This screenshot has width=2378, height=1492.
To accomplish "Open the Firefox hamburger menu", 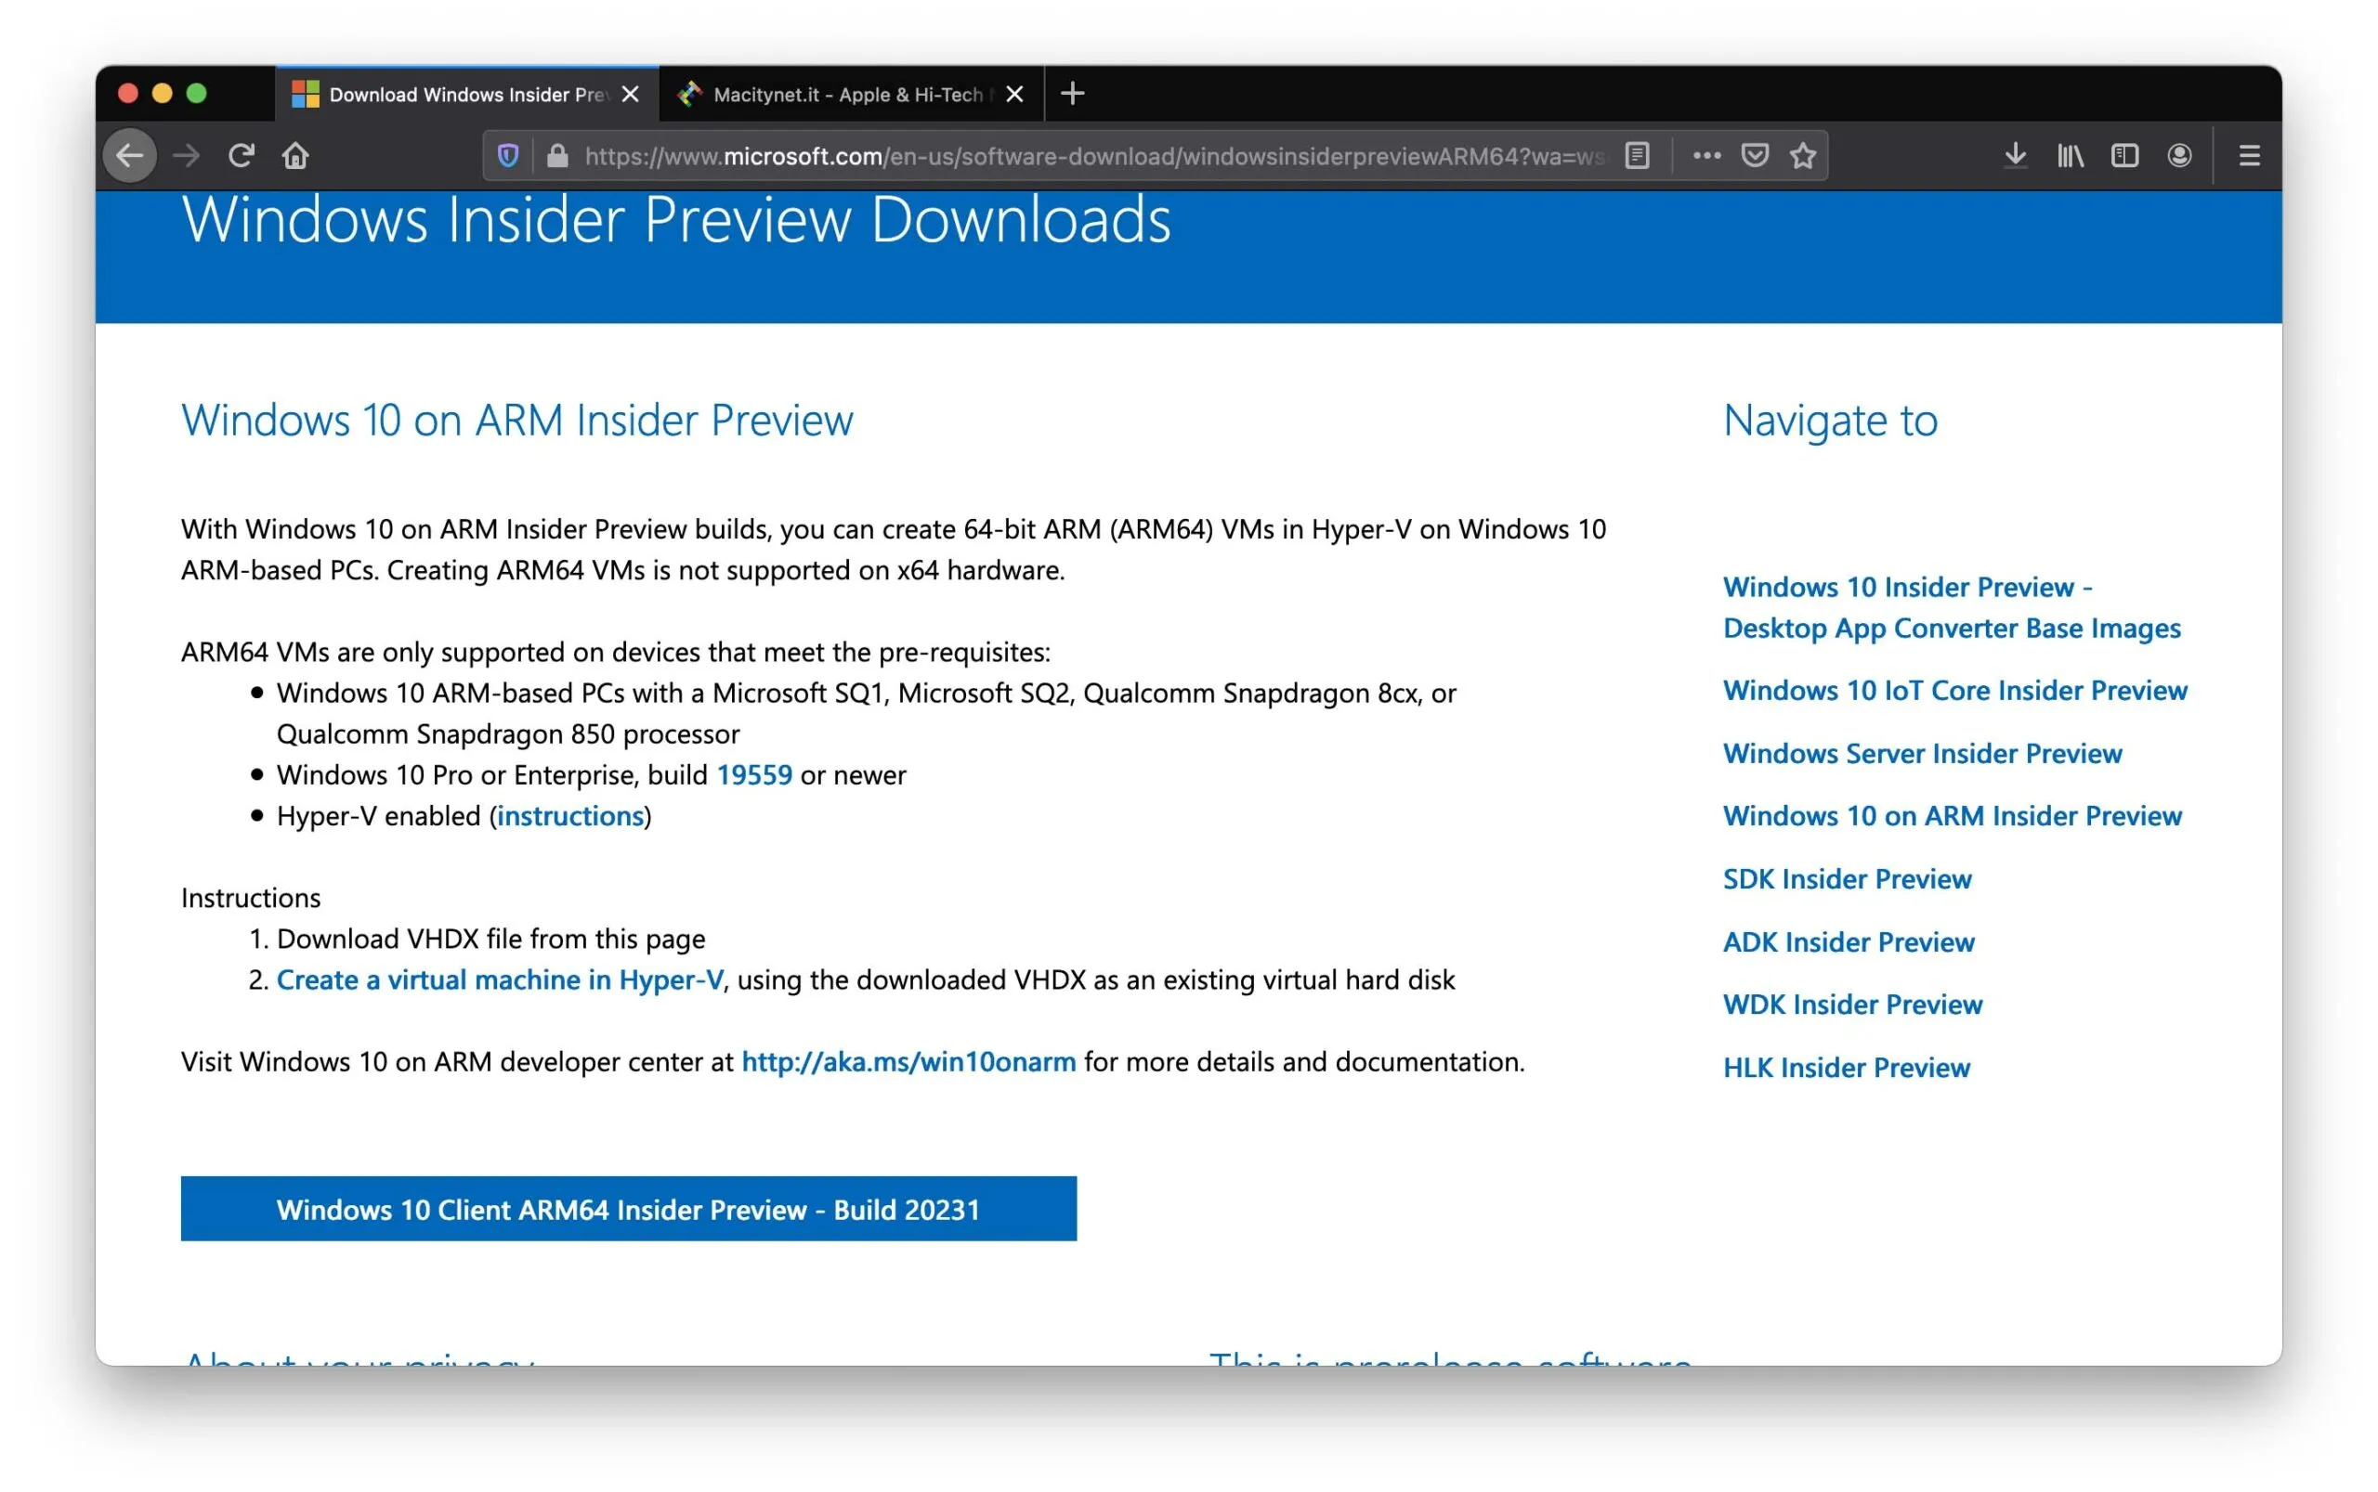I will pos(2251,155).
